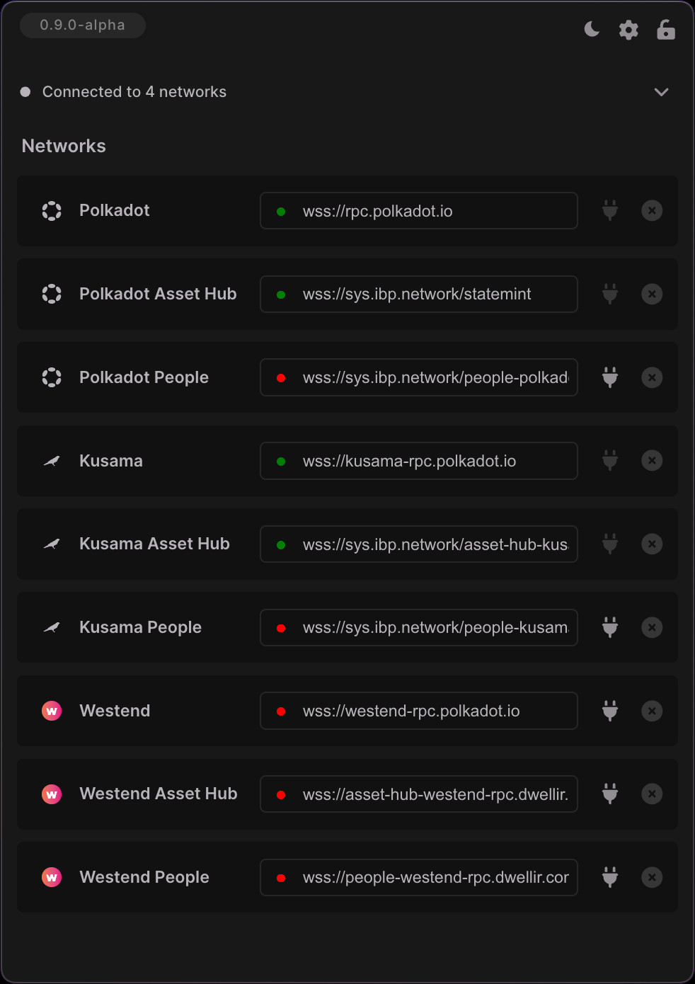This screenshot has width=695, height=984.
Task: Click the Polkadot Asset Hub network name
Action: pos(158,294)
